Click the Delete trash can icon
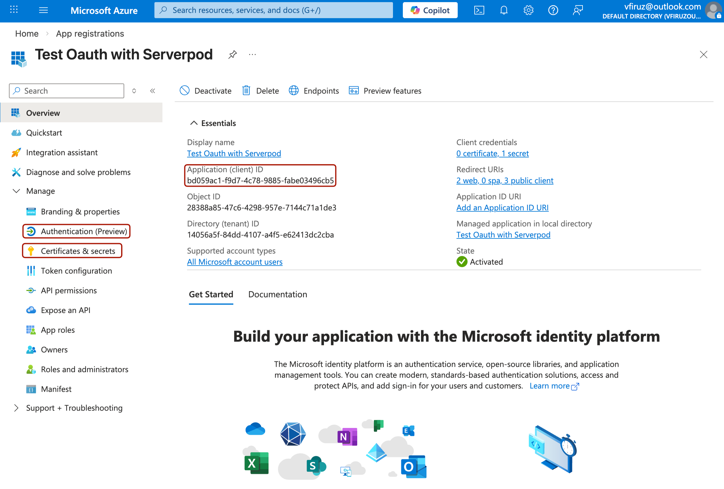 click(x=246, y=91)
